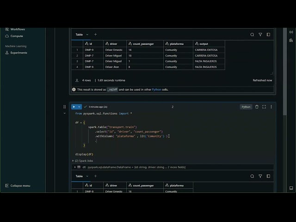This screenshot has width=296, height=222.
Task: Open run options dropdown next to play
Action: (x=79, y=107)
